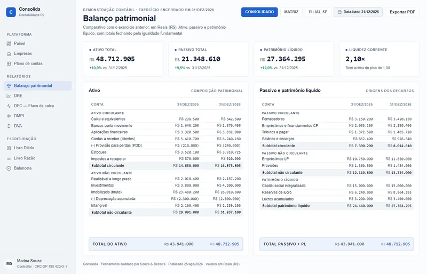The height and width of the screenshot is (274, 427).
Task: Click the MS user avatar
Action: [9, 263]
